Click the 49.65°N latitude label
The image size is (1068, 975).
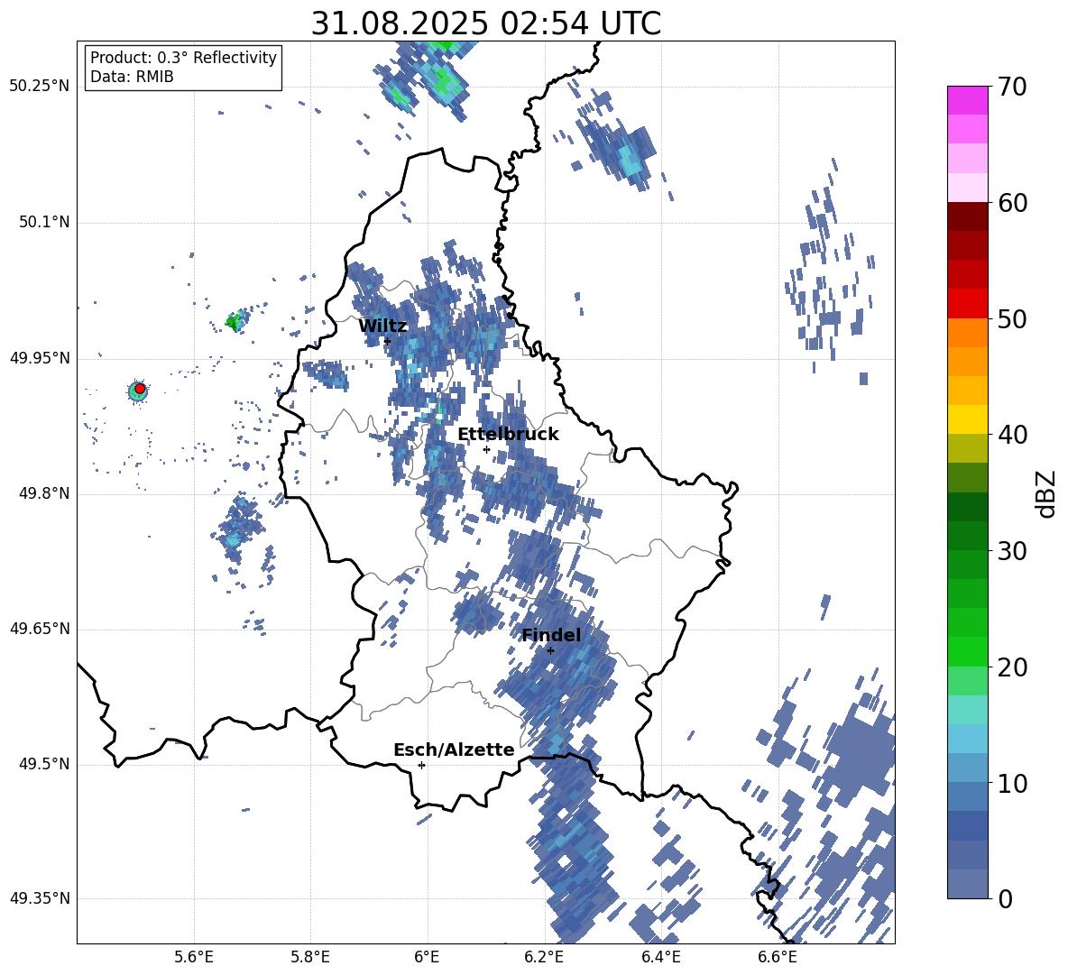pos(40,628)
